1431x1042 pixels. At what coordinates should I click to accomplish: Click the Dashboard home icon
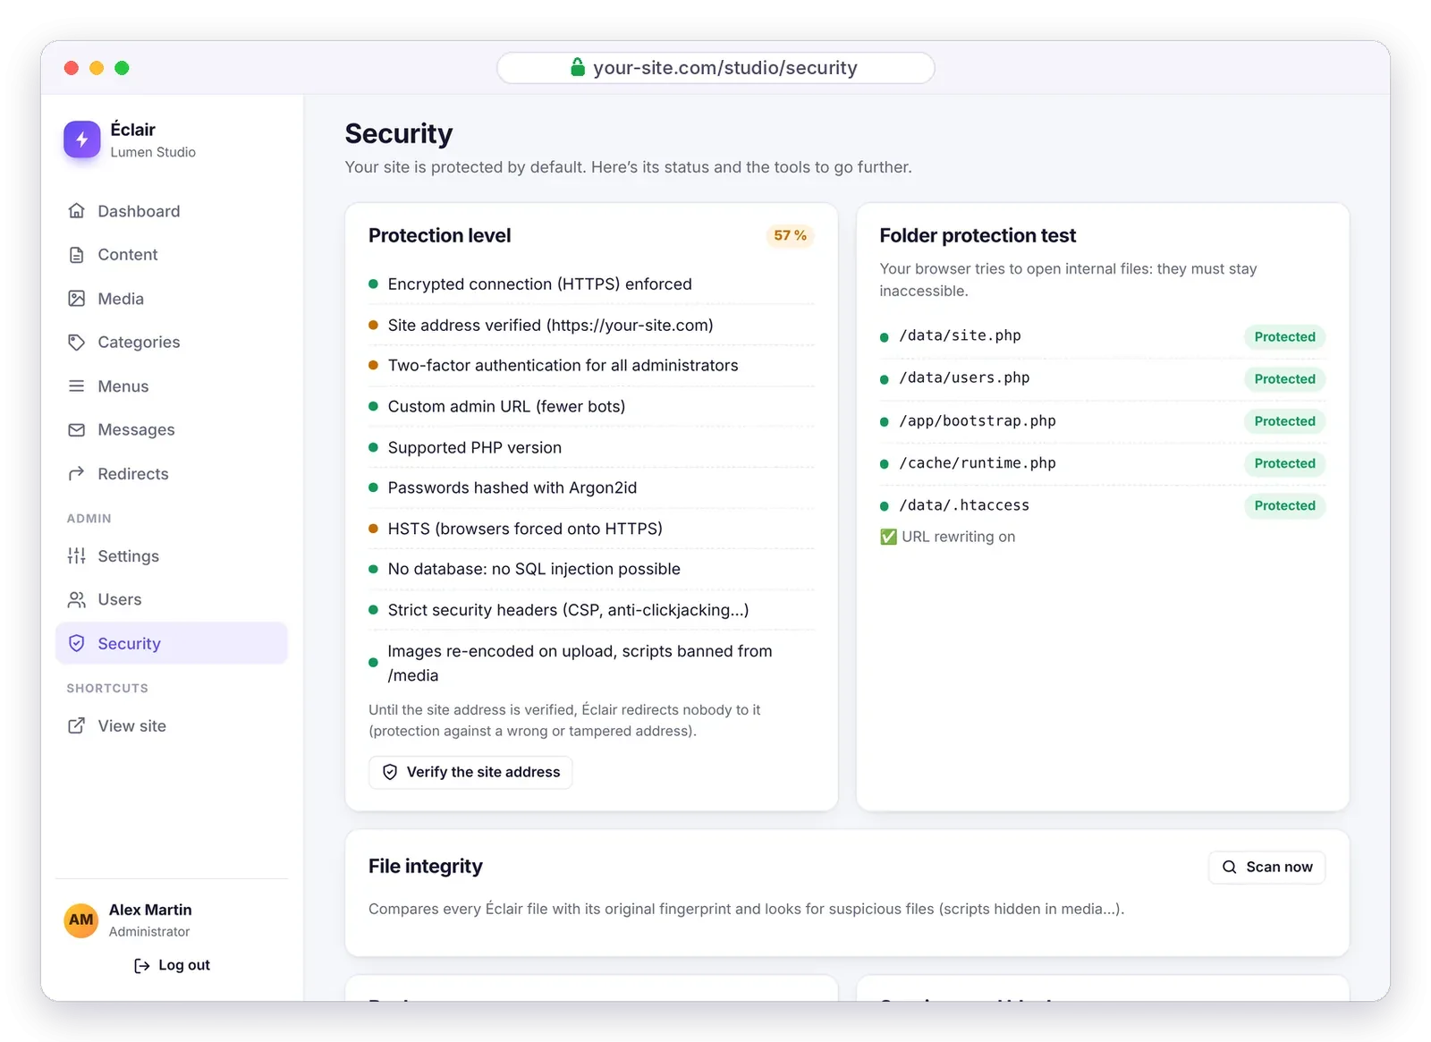[77, 211]
